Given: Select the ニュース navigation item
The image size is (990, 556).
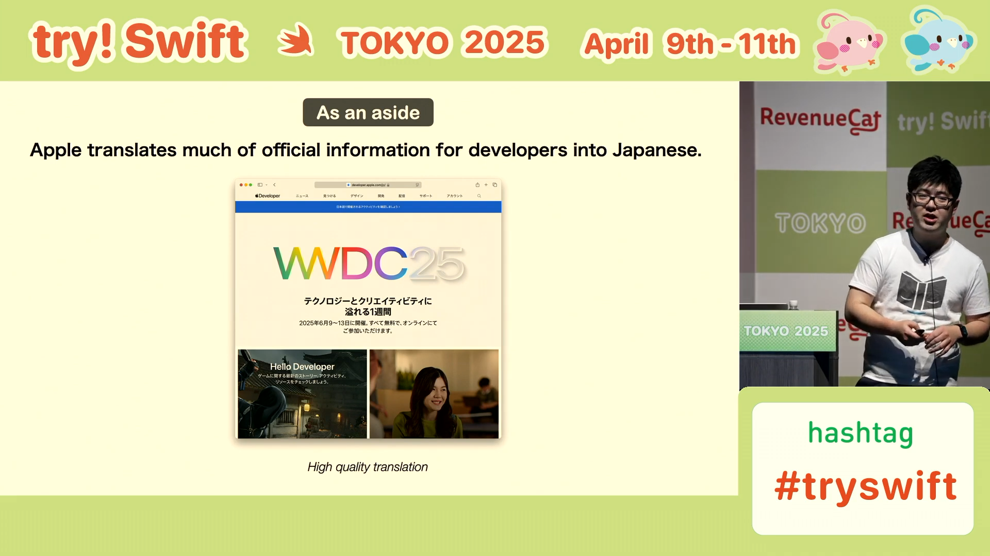Looking at the screenshot, I should coord(302,196).
